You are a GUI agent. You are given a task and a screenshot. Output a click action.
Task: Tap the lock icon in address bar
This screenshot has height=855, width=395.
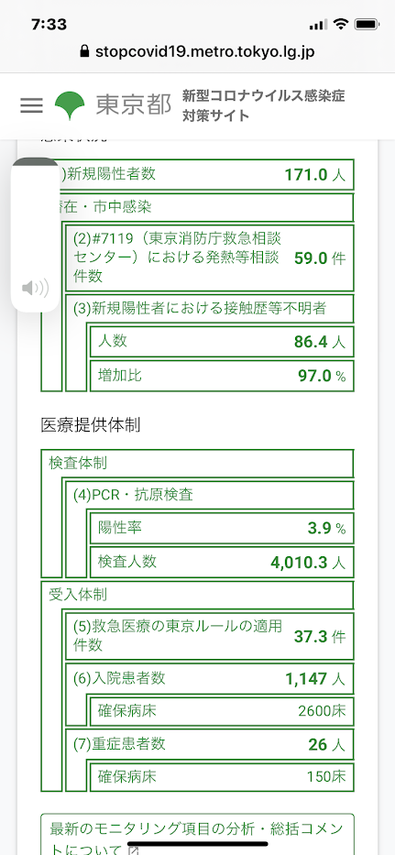(84, 52)
